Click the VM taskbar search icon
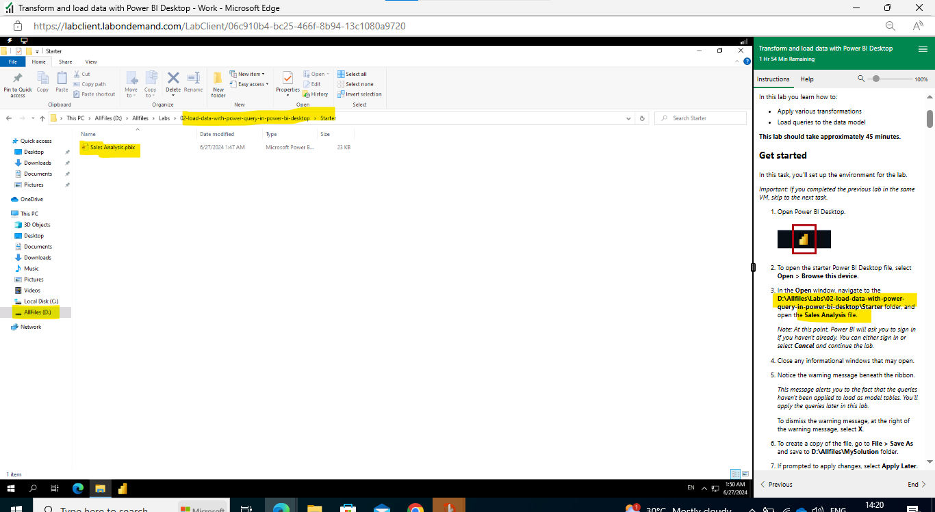 click(x=33, y=488)
